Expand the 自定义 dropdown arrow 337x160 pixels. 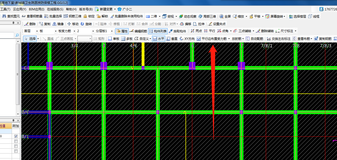[150, 39]
